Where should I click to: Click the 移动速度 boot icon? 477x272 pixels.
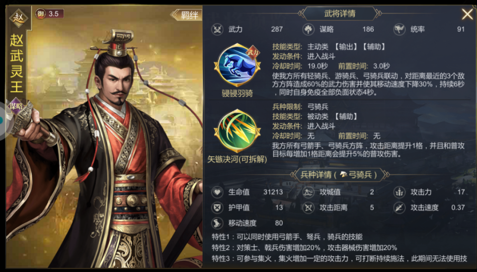tap(217, 223)
